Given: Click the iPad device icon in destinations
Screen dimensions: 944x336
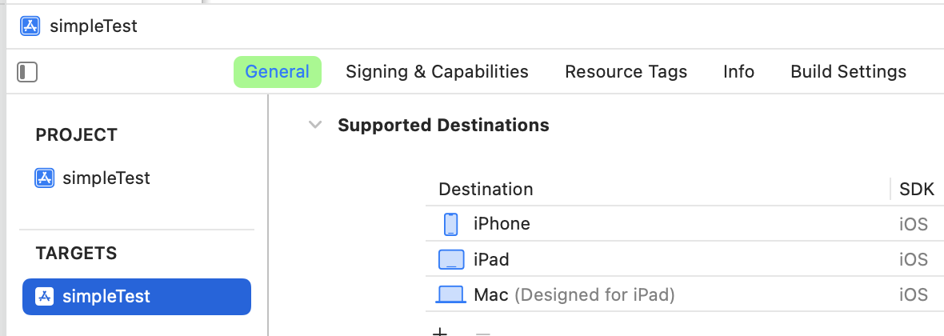Looking at the screenshot, I should point(451,259).
